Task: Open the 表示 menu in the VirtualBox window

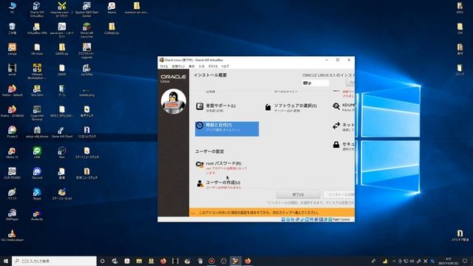Action: click(191, 66)
